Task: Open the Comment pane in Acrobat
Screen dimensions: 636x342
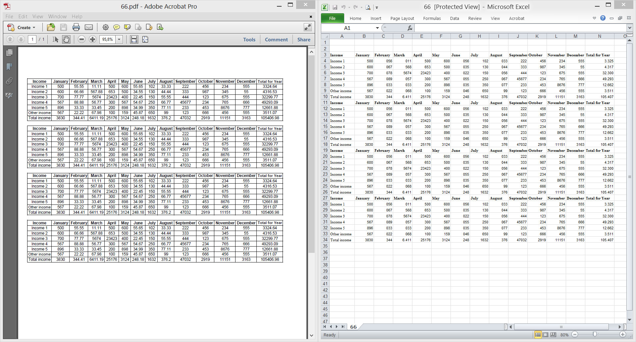Action: [x=276, y=39]
